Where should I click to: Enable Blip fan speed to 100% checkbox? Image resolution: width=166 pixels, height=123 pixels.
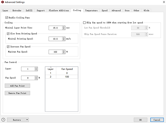tap(84, 22)
